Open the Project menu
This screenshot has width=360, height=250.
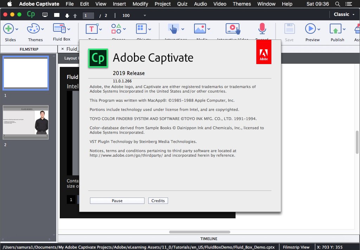coord(162,4)
